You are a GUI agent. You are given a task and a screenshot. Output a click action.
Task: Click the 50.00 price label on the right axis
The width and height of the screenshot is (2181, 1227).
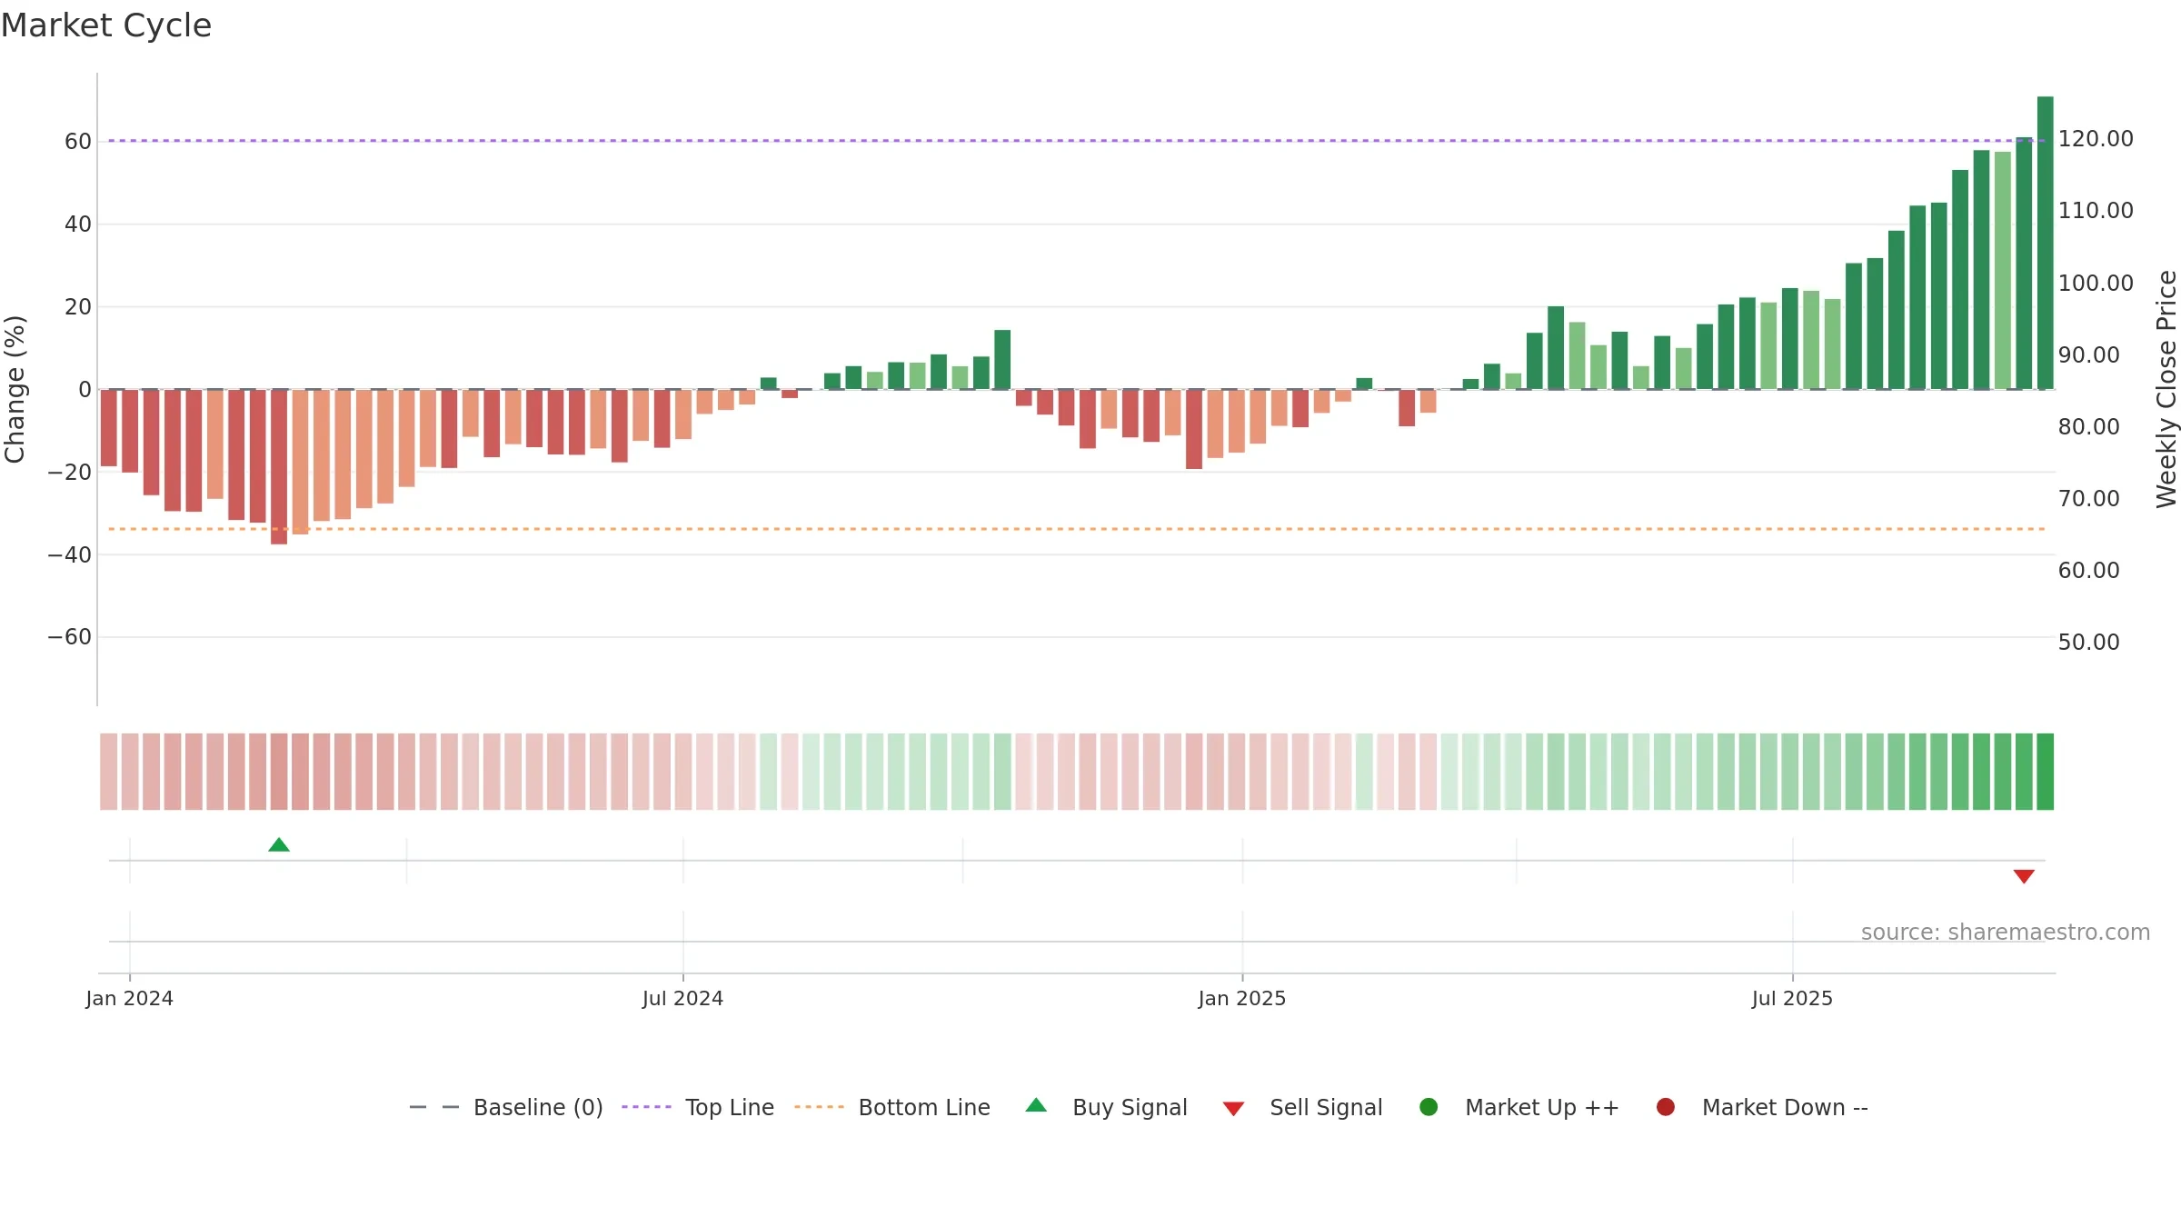pos(2088,643)
